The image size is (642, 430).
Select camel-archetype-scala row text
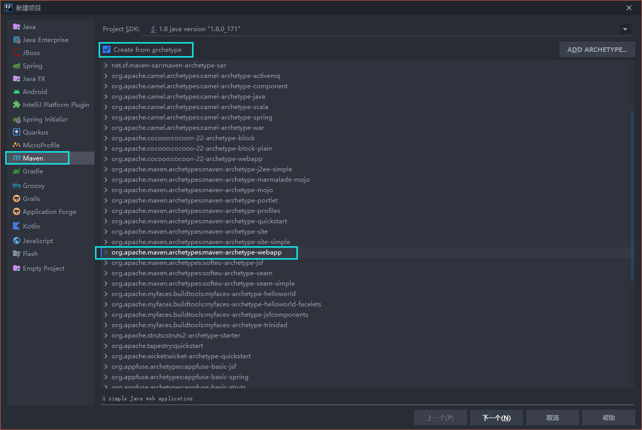190,107
